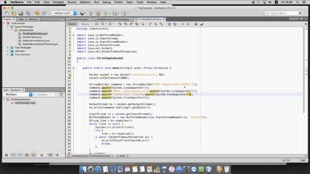Image resolution: width=310 pixels, height=174 pixels.
Task: Open the Navigate menu
Action: tap(58, 2)
